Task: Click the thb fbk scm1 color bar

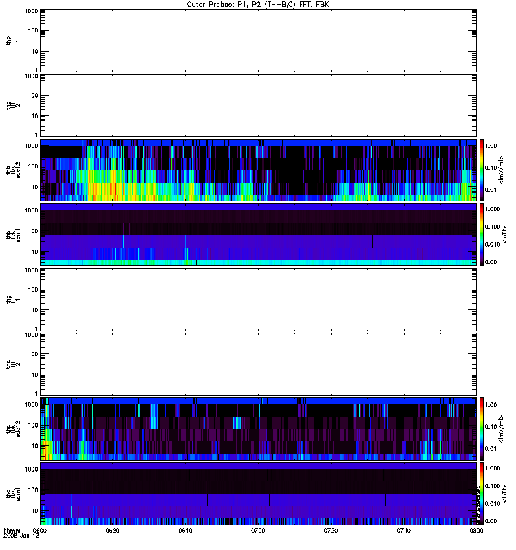Action: tap(482, 234)
